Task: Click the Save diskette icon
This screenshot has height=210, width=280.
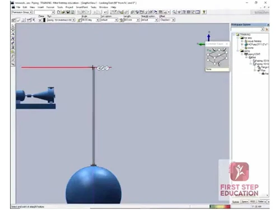Action: 68,12
